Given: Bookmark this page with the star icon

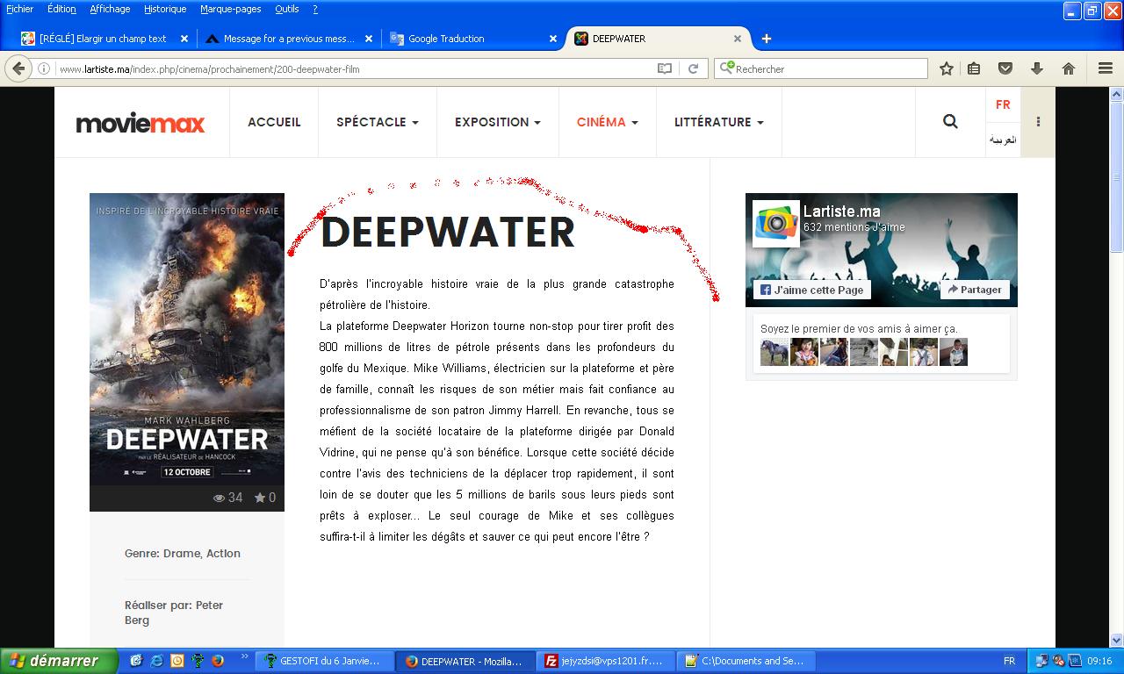Looking at the screenshot, I should pos(947,68).
